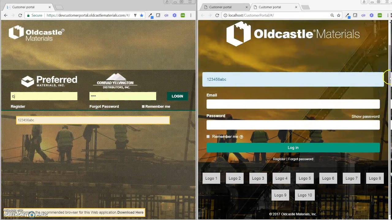Click the purple R extension in left browser
Image resolution: width=392 pixels, height=220 pixels.
(x=175, y=15)
